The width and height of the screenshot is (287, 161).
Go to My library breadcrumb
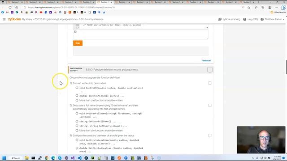point(27,19)
